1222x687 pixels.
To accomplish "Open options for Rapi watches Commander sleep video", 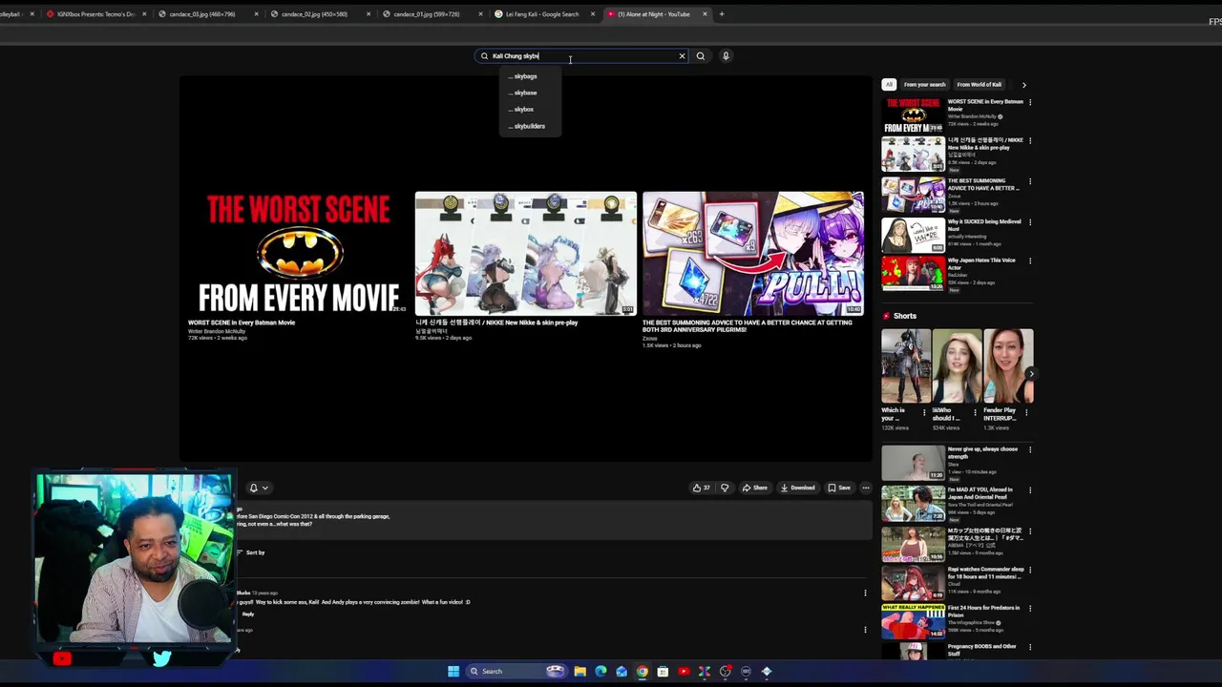I will (x=1029, y=570).
